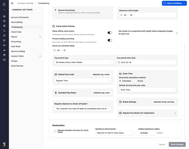
Task: Open the list icon in sidebar
Action: click(4, 31)
